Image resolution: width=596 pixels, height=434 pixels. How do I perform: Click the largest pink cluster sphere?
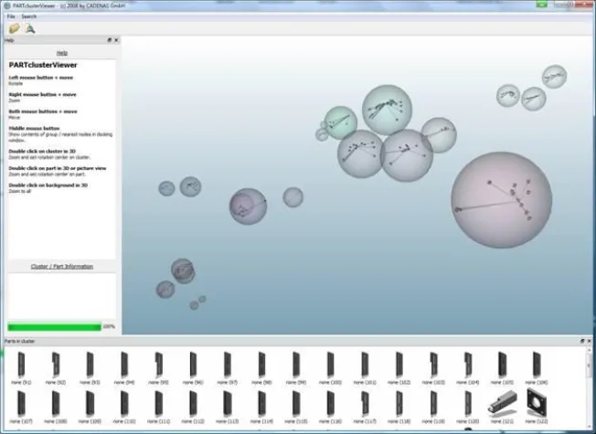tap(502, 199)
